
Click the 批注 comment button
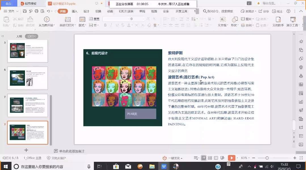(277, 11)
